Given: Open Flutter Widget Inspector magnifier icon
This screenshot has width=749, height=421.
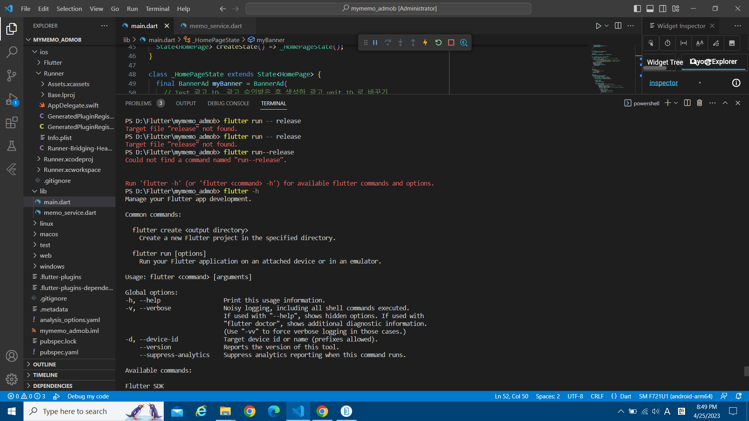Looking at the screenshot, I should [464, 42].
